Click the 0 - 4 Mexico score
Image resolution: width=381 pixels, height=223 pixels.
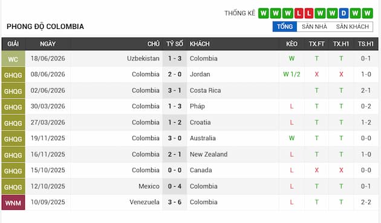coord(174,186)
